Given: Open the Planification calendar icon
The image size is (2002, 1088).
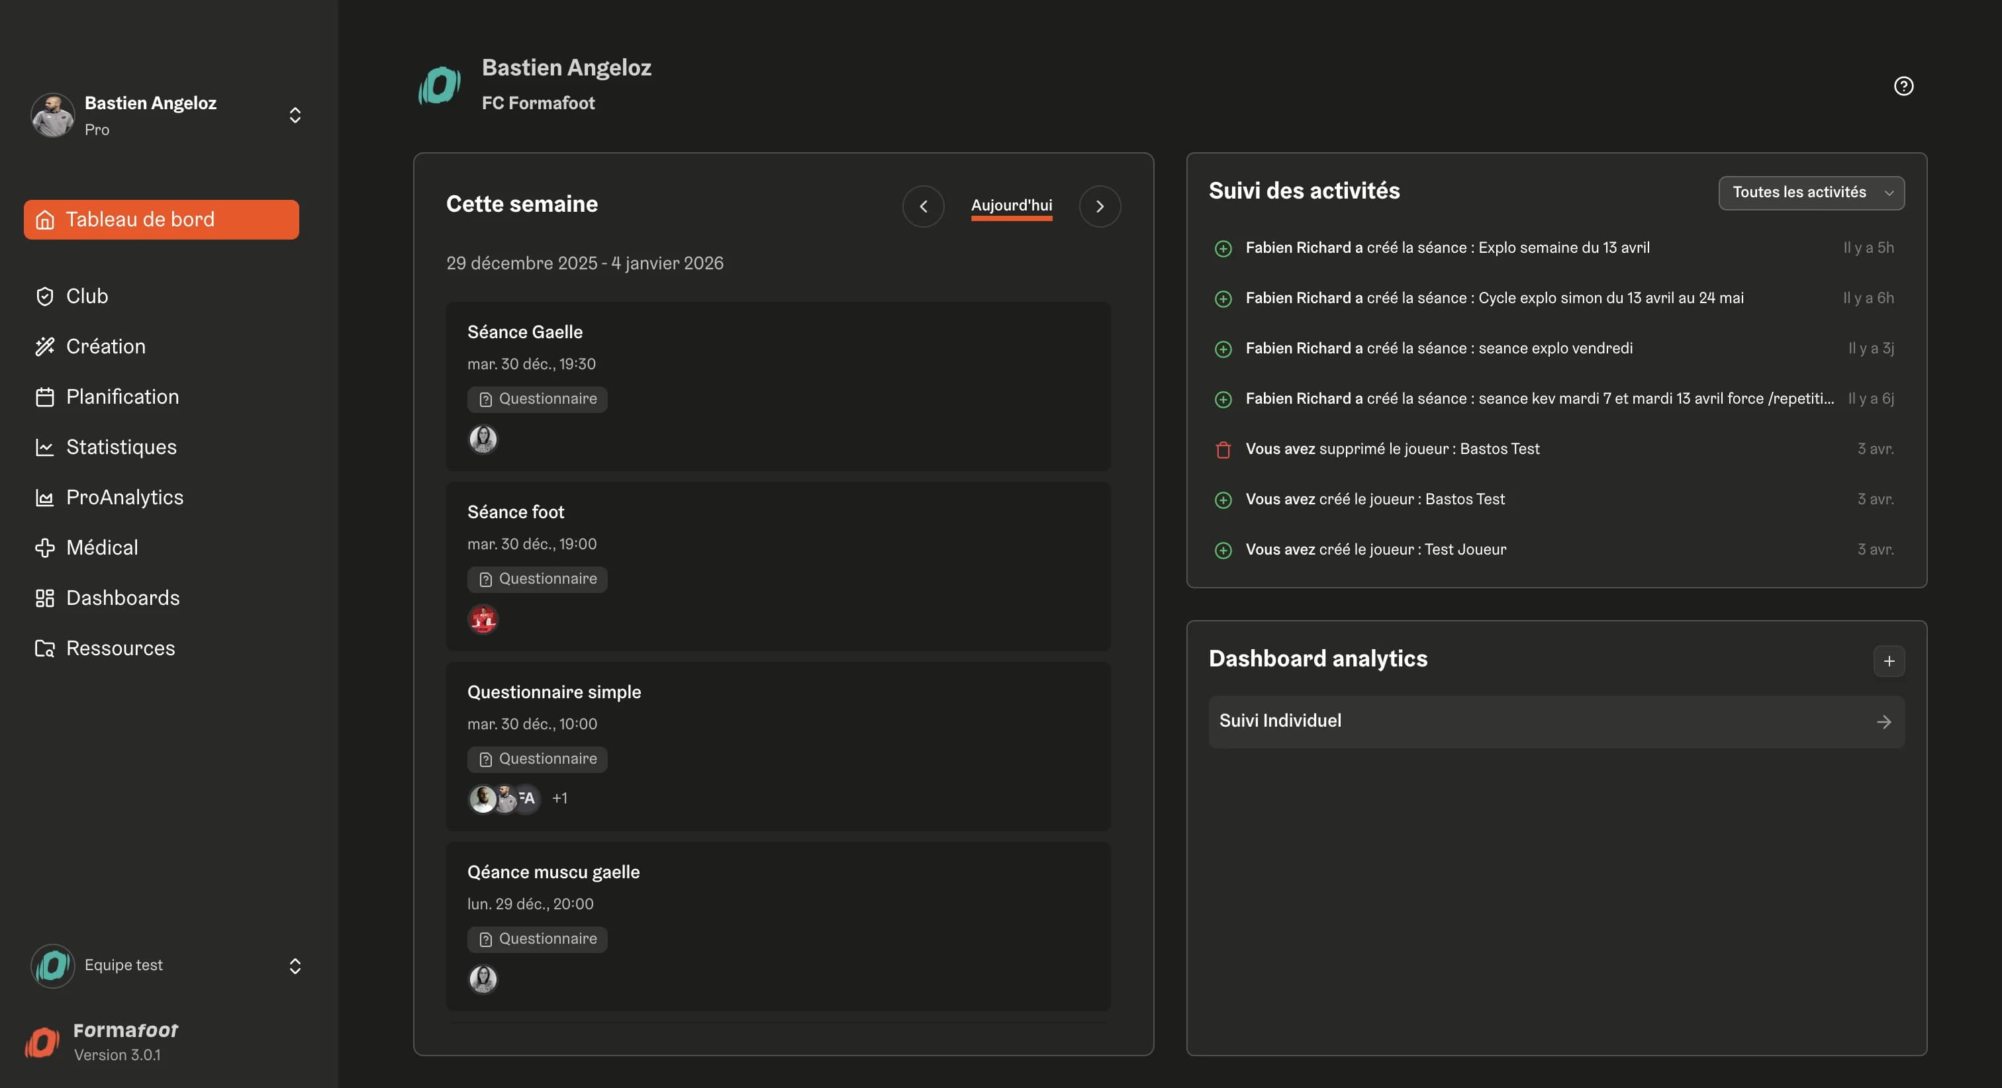Looking at the screenshot, I should [x=45, y=397].
